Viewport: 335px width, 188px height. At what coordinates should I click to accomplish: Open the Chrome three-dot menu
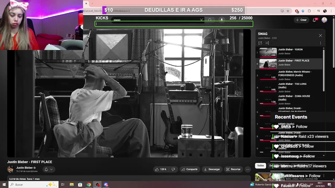331,11
